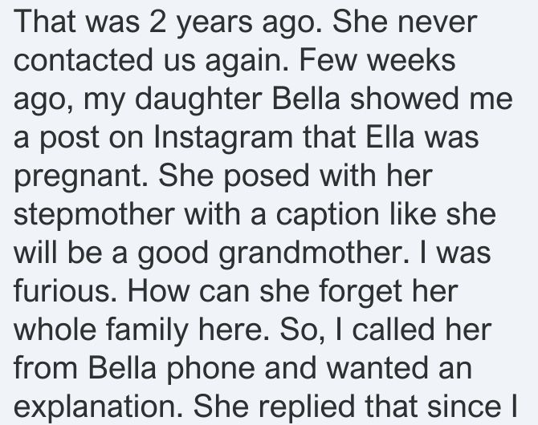538x425 pixels.
Task: Click the word "family"
Action: pyautogui.click(x=147, y=330)
